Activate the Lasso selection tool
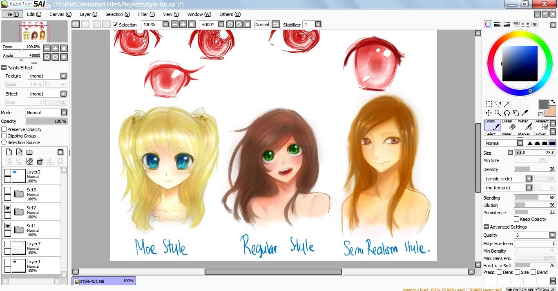This screenshot has width=558, height=291. click(x=498, y=104)
